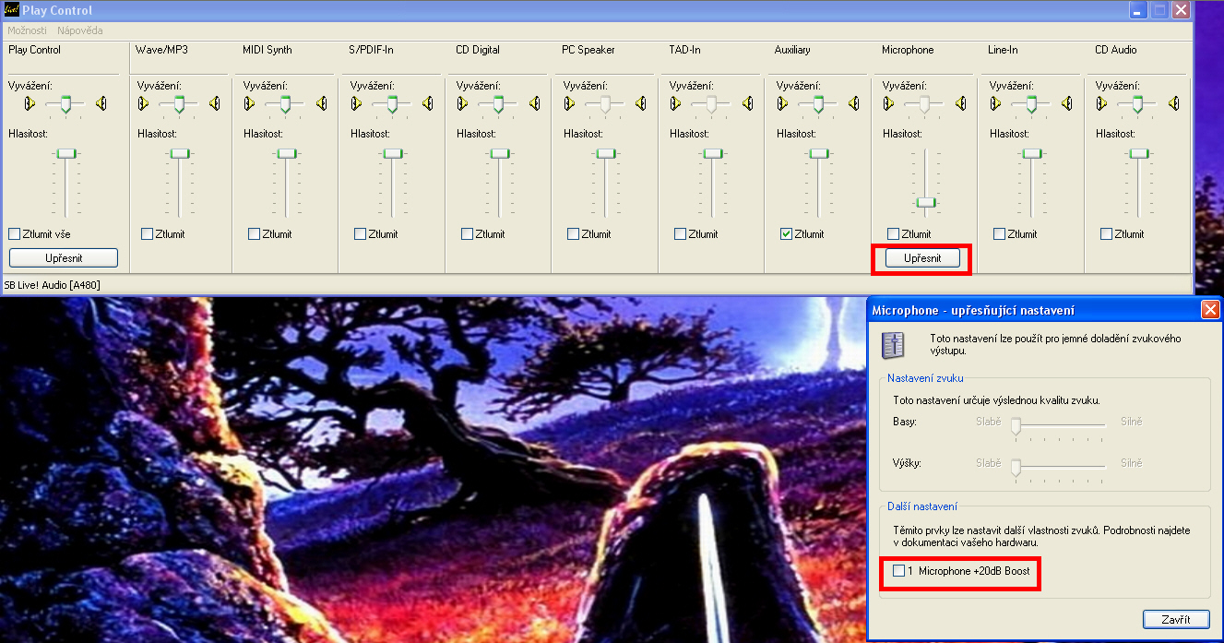Click the Výšky slider in Microphone dialog
Viewport: 1224px width, 643px height.
(1058, 467)
